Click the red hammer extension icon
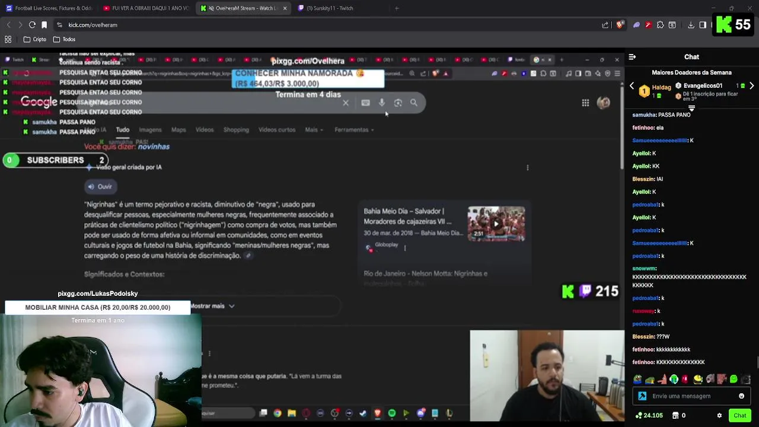759x427 pixels. point(648,25)
